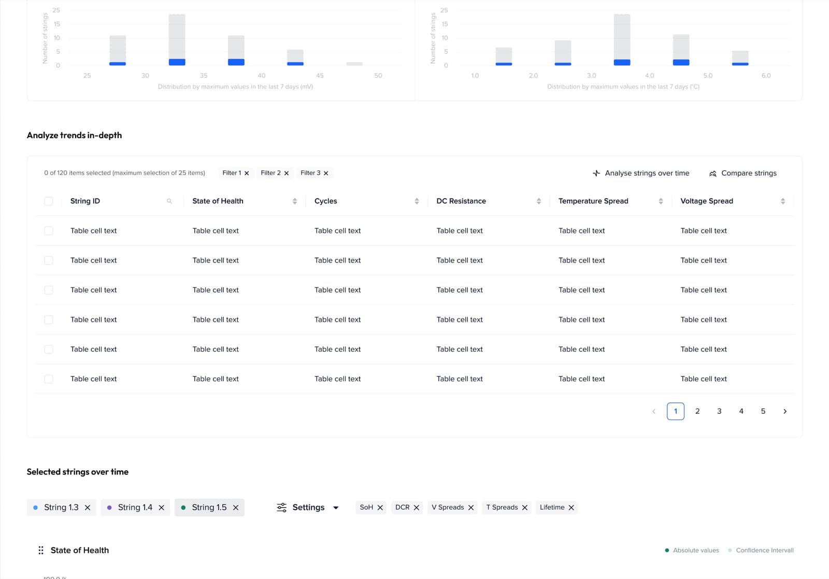Sort the Voltage Spread column

tap(783, 201)
